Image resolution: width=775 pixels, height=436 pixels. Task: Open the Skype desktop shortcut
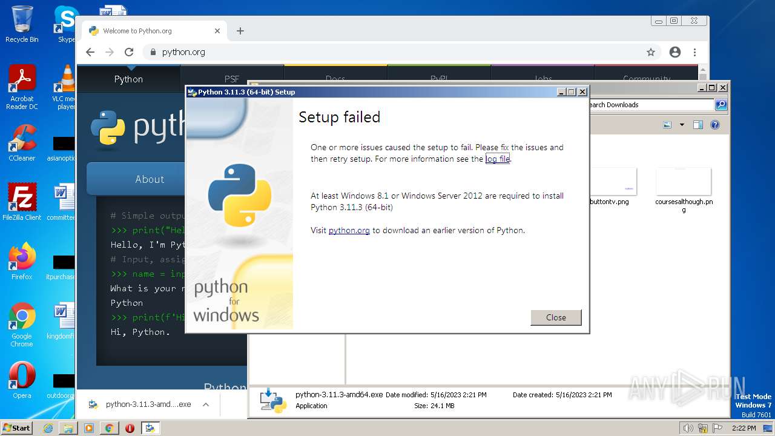pyautogui.click(x=65, y=24)
